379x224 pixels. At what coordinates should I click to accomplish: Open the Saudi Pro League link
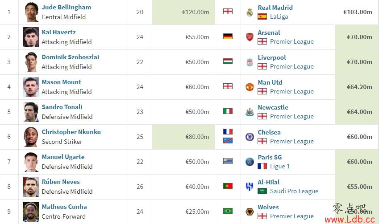pos(294,191)
